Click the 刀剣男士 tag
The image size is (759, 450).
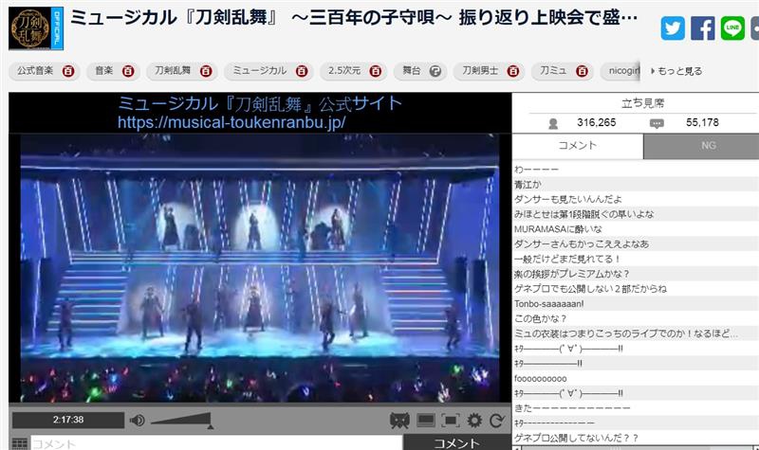pos(480,70)
